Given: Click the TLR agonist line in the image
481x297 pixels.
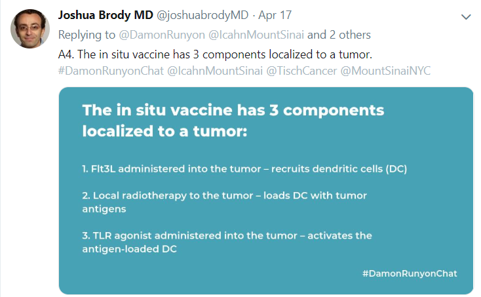Looking at the screenshot, I should (x=227, y=242).
